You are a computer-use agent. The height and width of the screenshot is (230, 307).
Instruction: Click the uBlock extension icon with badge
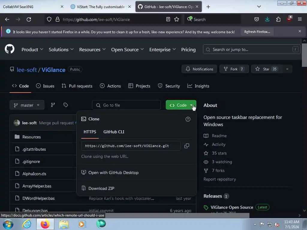point(289,19)
